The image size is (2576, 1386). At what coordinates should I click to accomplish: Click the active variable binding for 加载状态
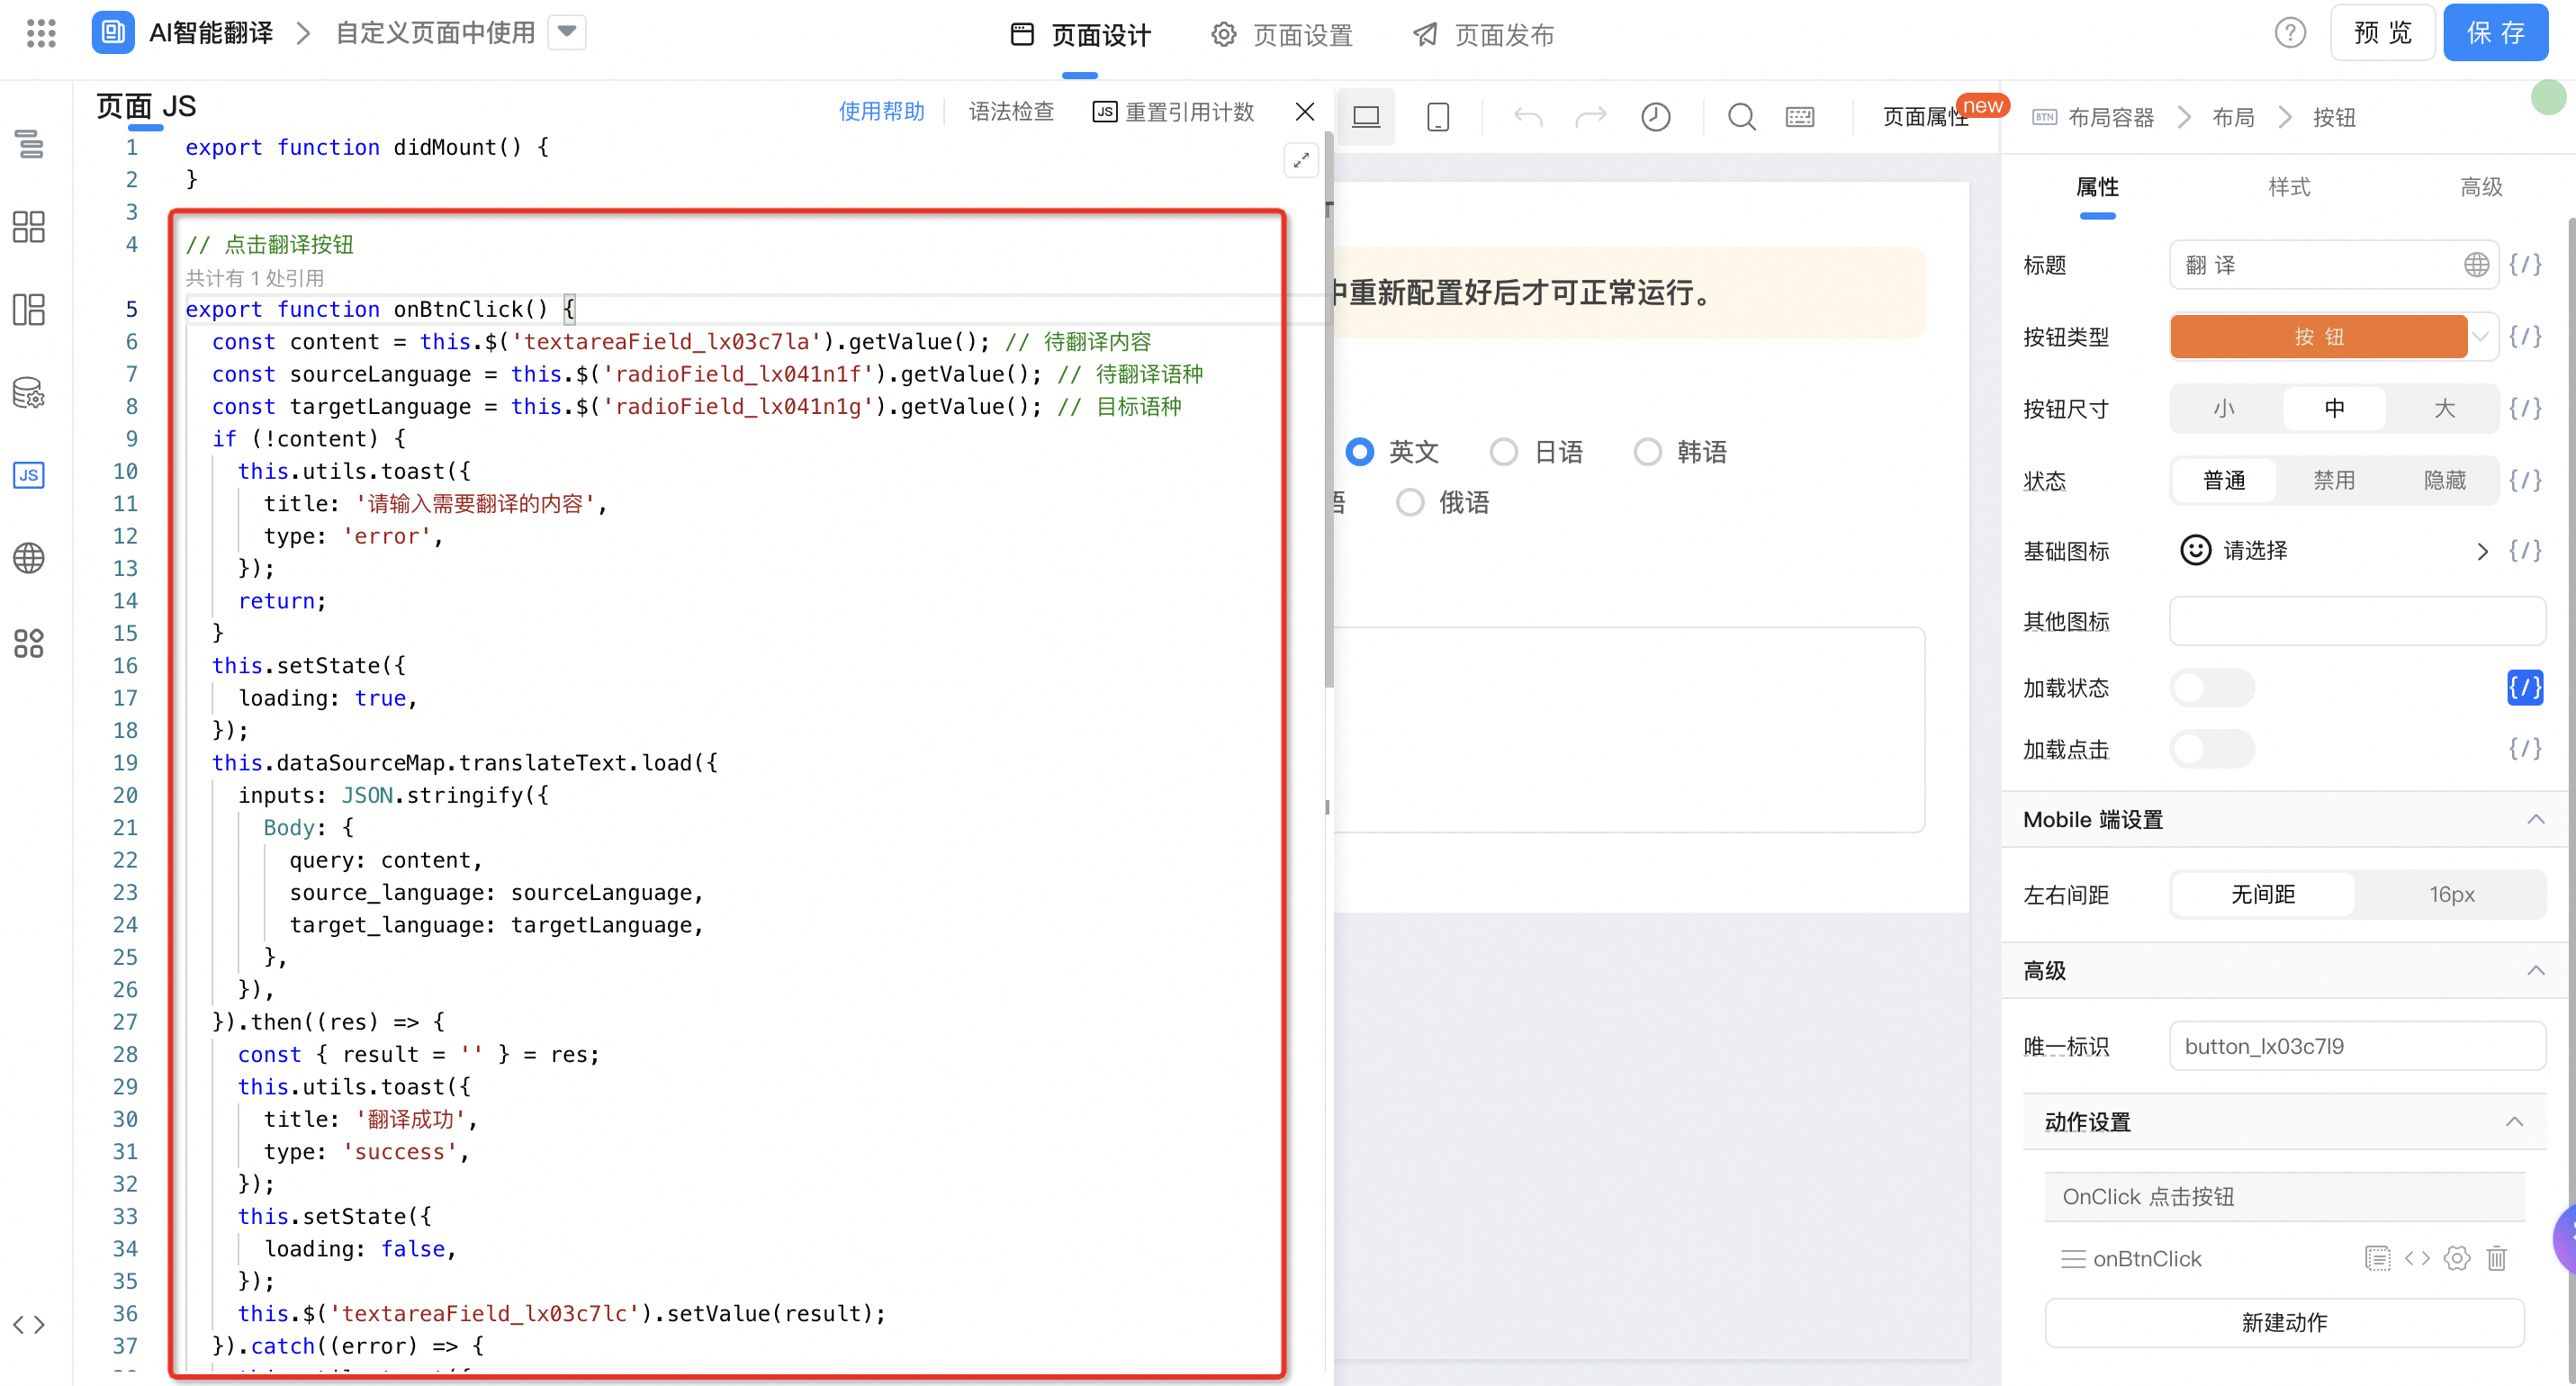2526,687
